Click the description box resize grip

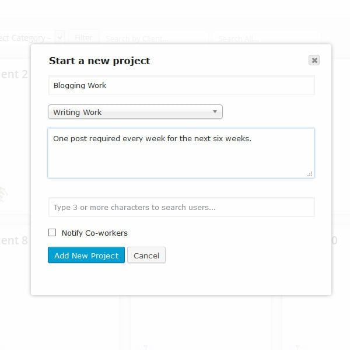click(x=310, y=174)
